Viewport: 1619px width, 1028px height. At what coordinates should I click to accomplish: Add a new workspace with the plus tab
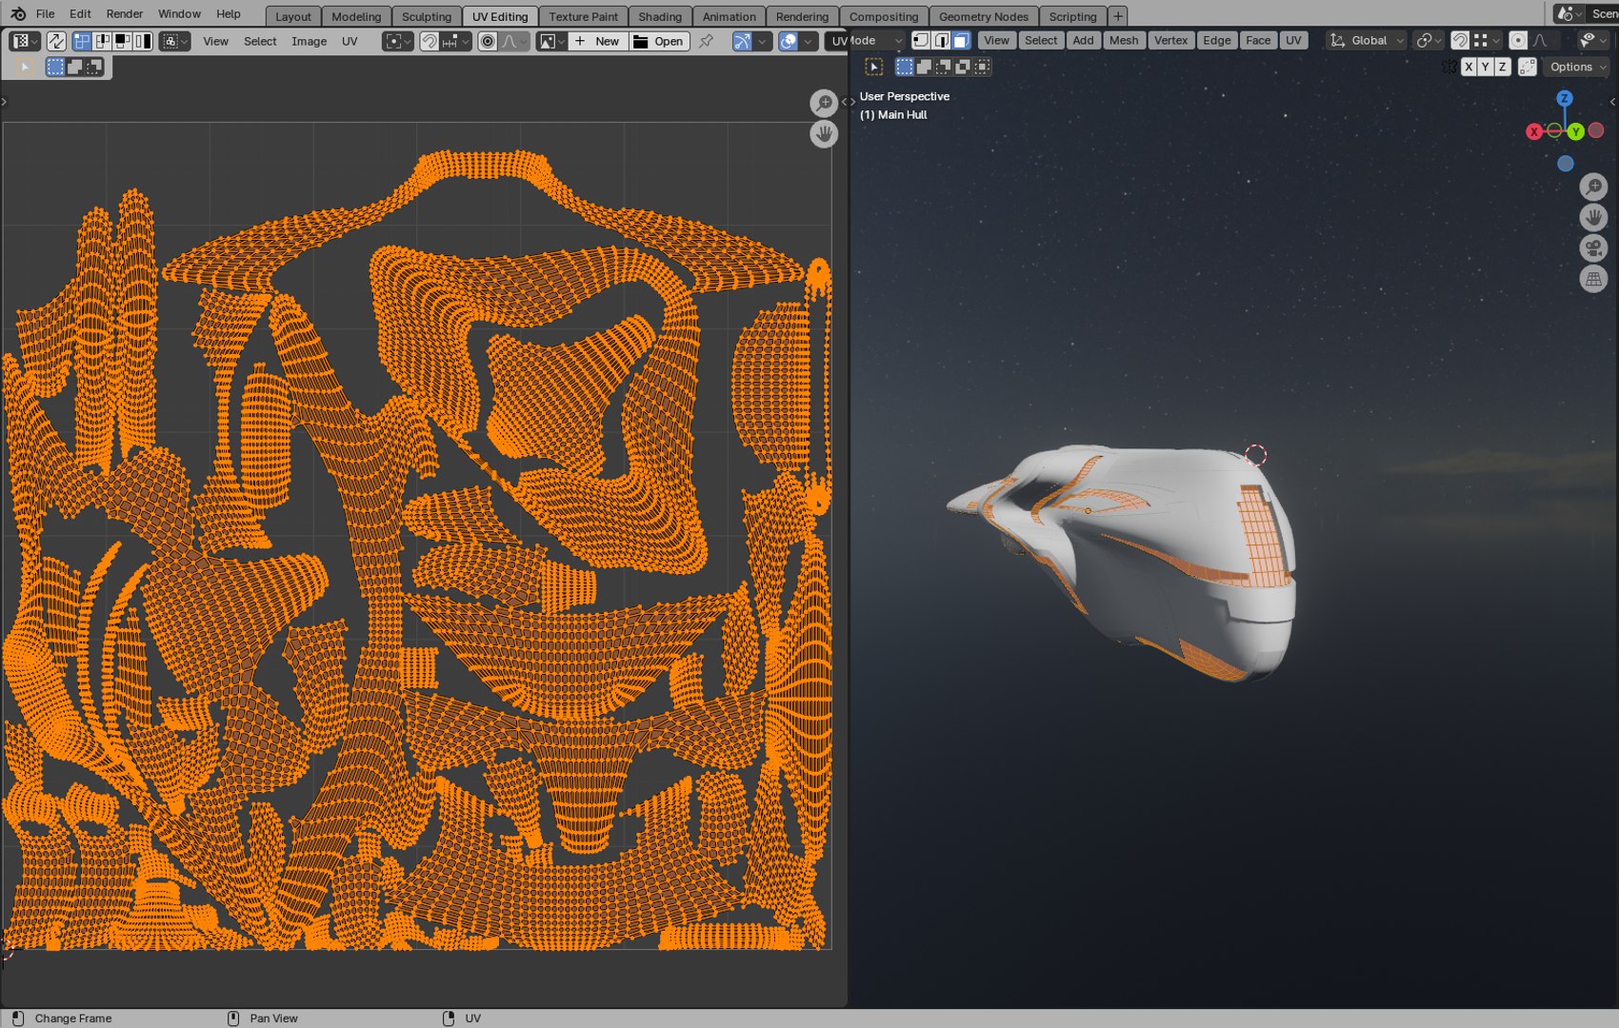tap(1118, 16)
